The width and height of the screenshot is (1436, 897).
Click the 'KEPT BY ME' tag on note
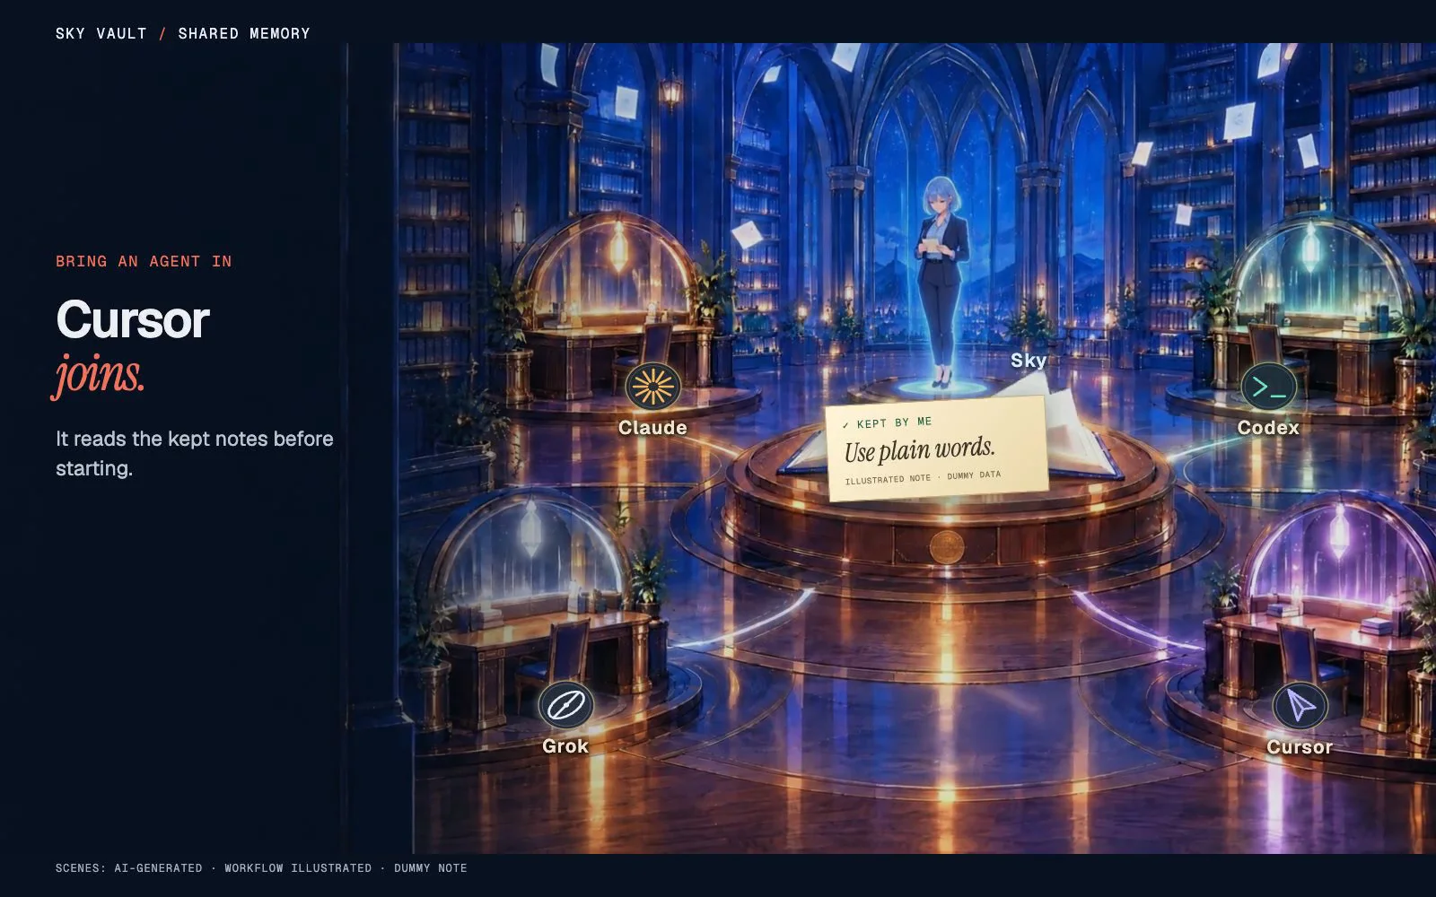[x=888, y=422]
